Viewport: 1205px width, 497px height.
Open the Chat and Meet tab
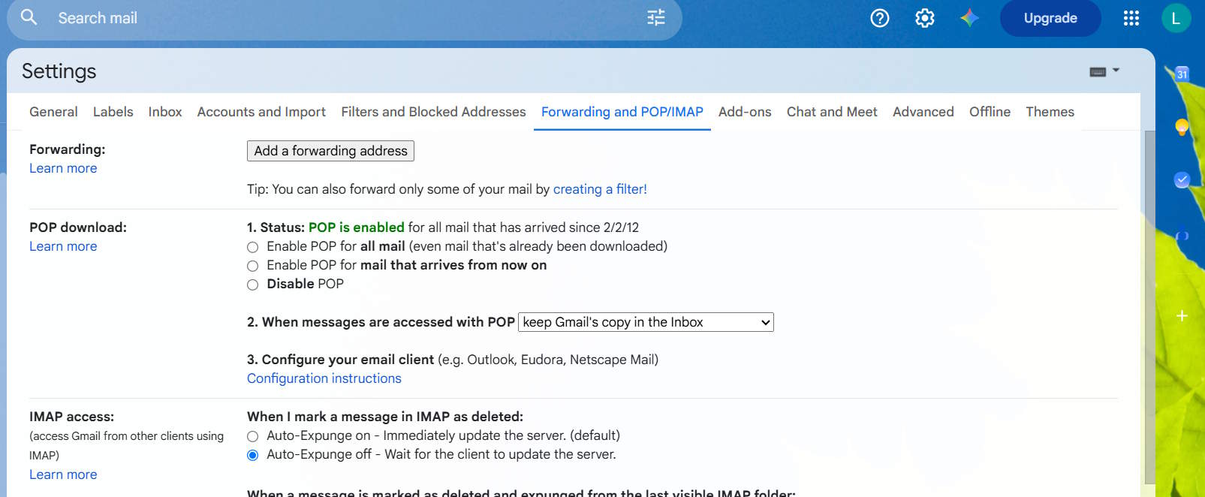832,112
